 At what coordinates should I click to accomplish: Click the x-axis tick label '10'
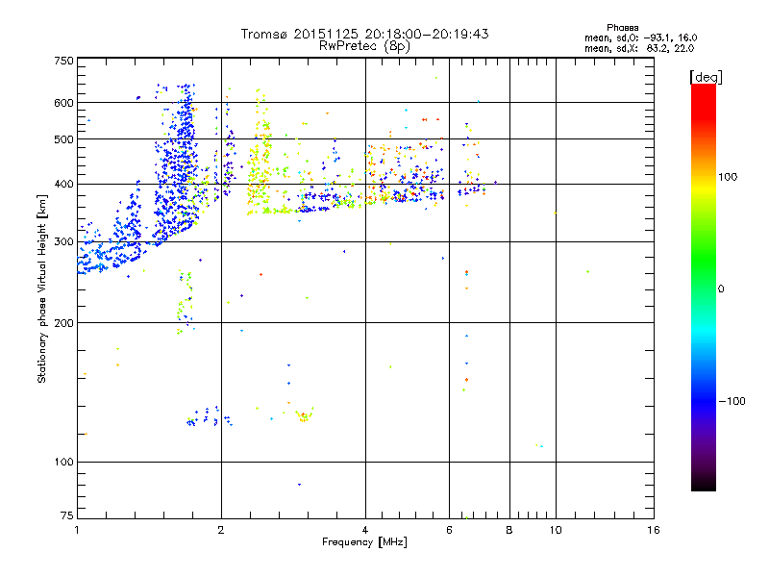(x=556, y=530)
